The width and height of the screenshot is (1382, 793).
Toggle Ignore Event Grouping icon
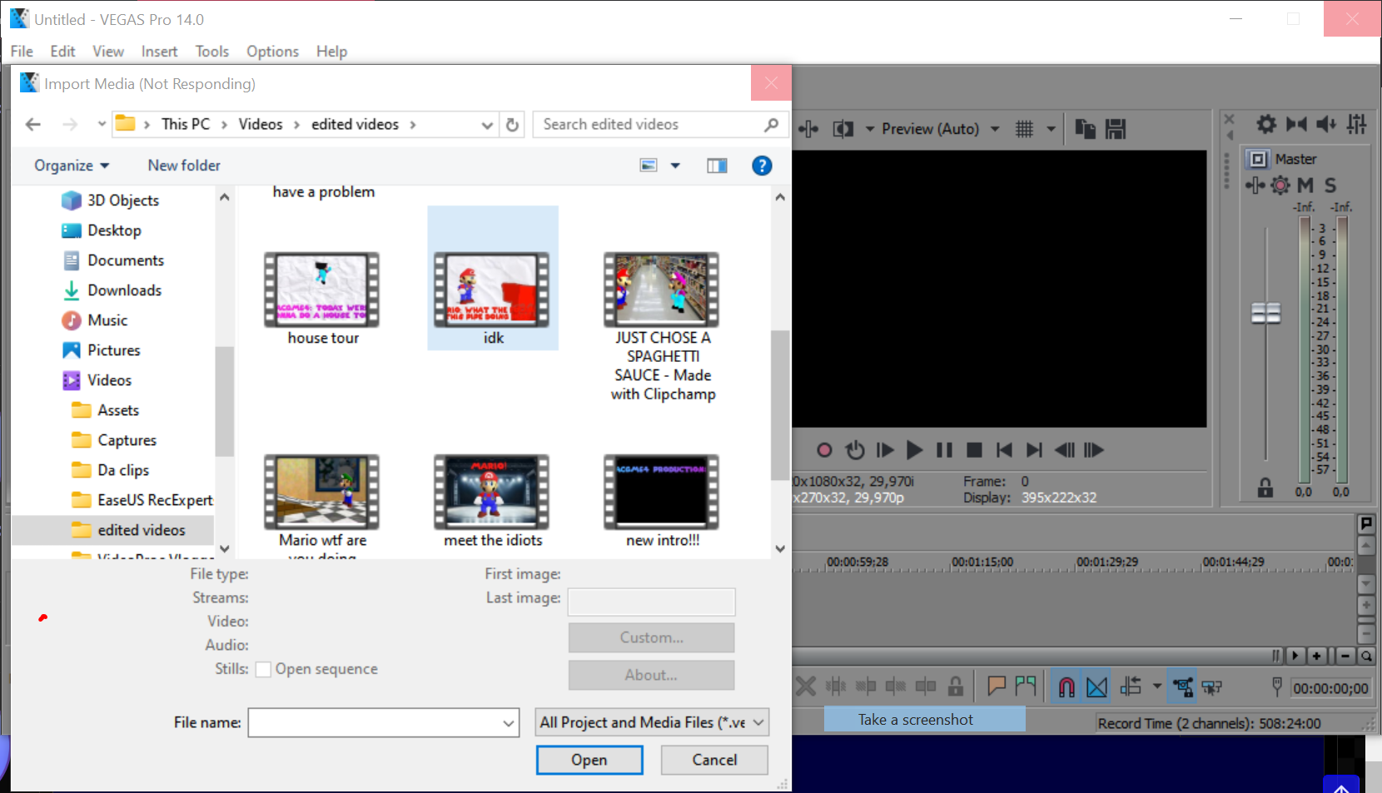[x=1212, y=686]
